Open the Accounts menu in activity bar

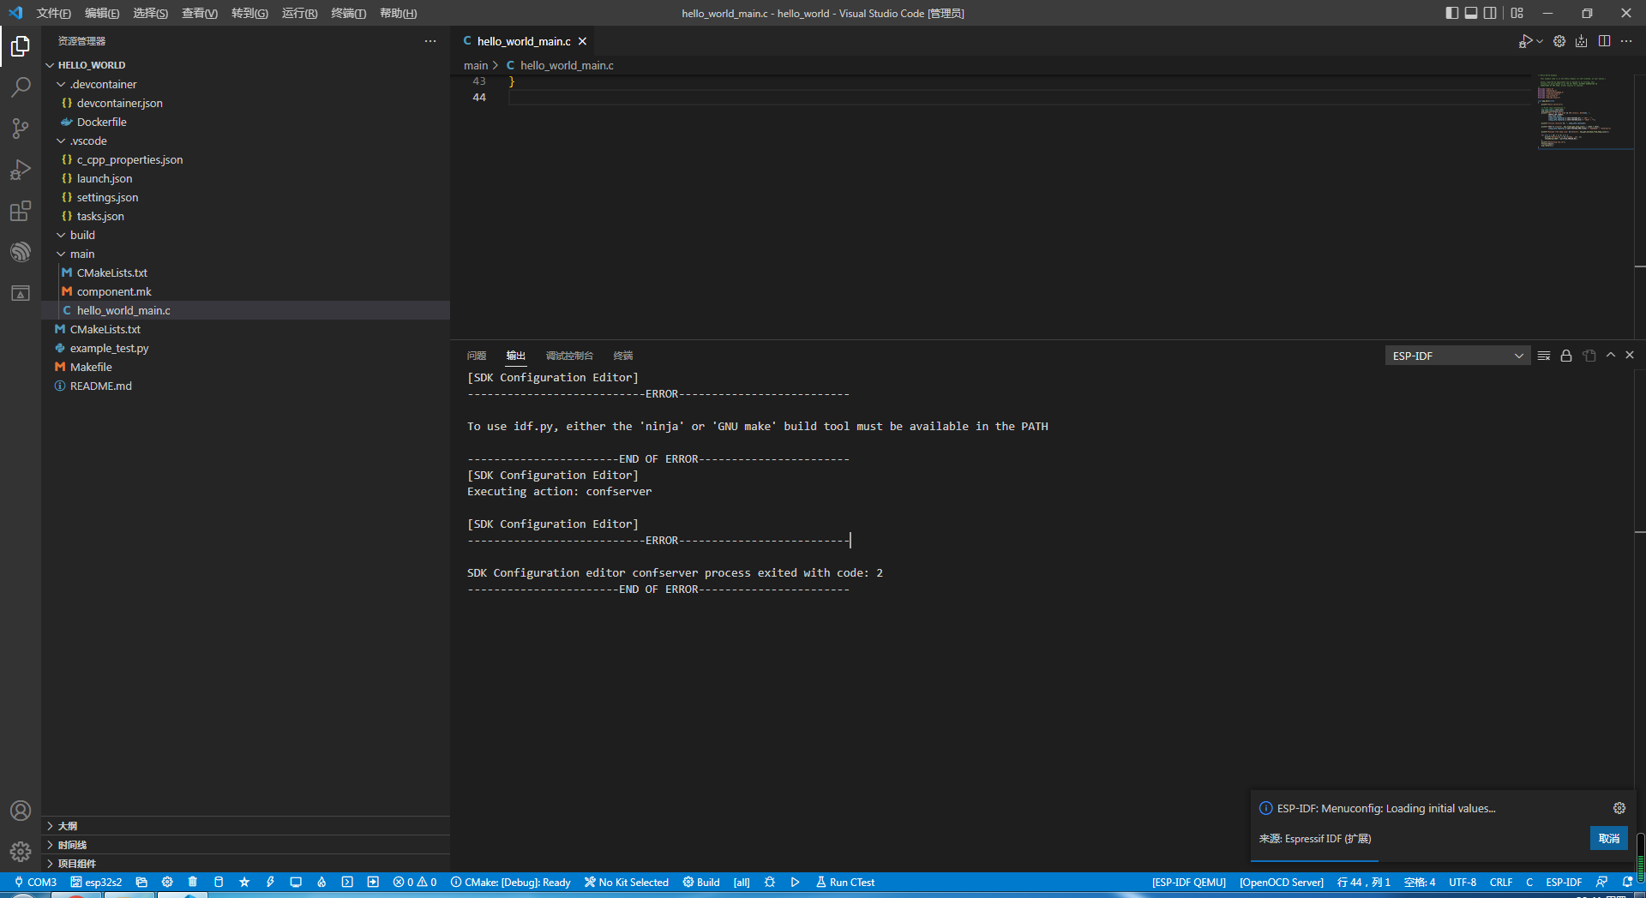click(x=21, y=811)
